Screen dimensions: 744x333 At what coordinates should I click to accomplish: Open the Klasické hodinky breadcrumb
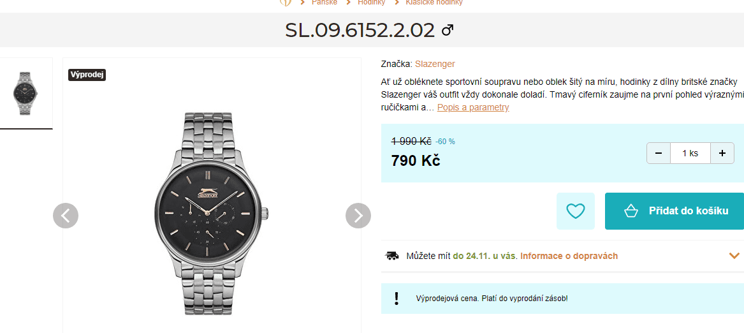(x=434, y=3)
